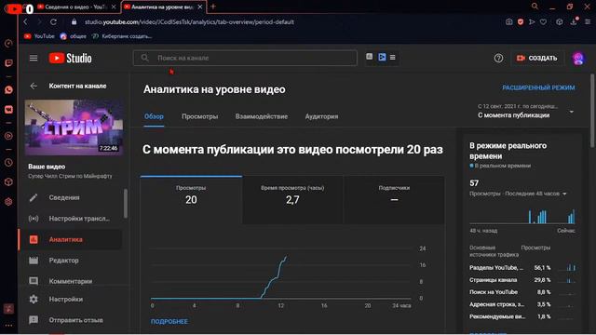The width and height of the screenshot is (596, 335).
Task: Select the Аналитика chart icon
Action: 34,240
